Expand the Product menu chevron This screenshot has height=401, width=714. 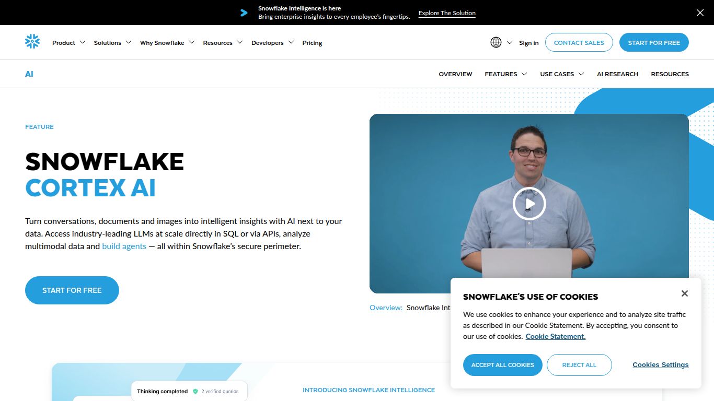[x=83, y=42]
